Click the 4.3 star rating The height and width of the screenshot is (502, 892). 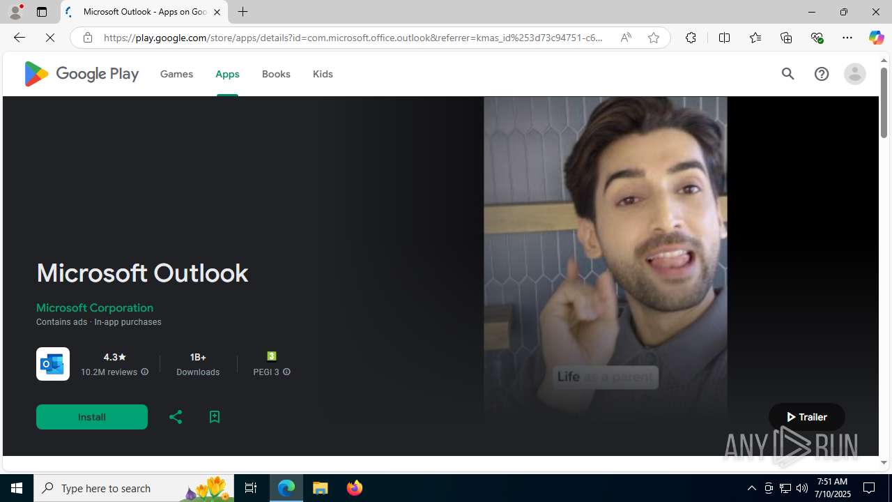(x=115, y=357)
